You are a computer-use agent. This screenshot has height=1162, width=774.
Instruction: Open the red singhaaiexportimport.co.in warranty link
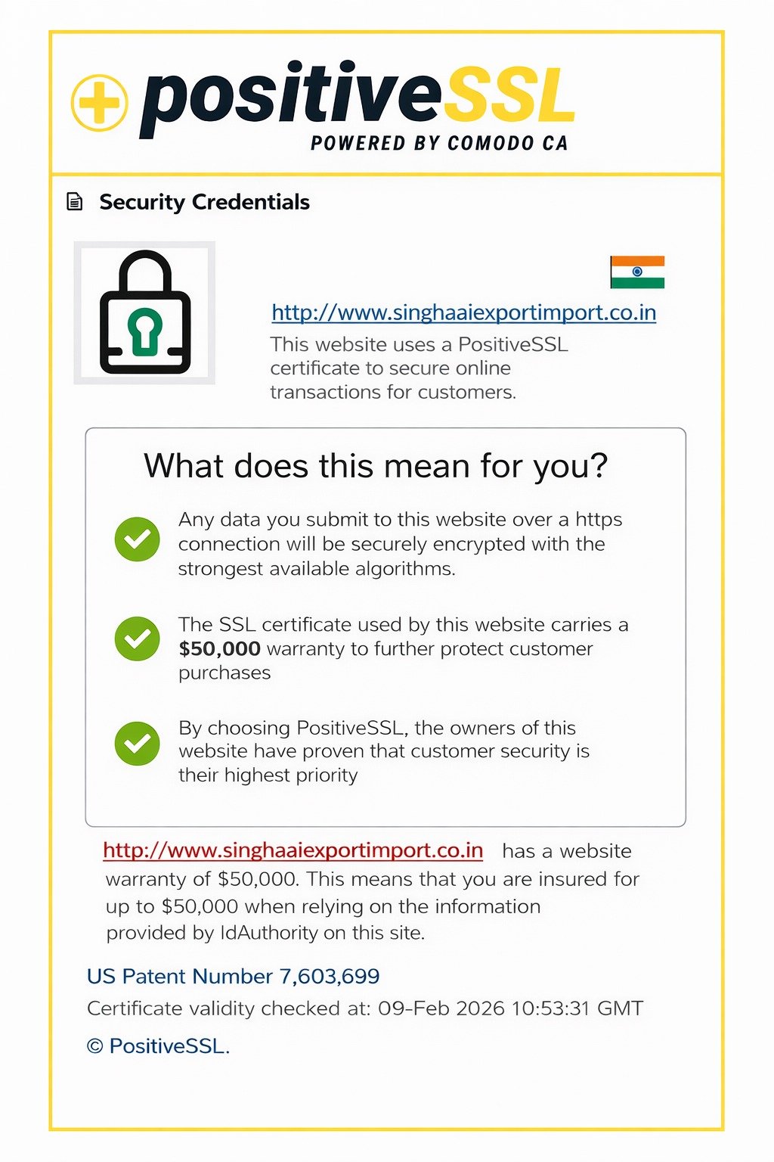click(293, 850)
